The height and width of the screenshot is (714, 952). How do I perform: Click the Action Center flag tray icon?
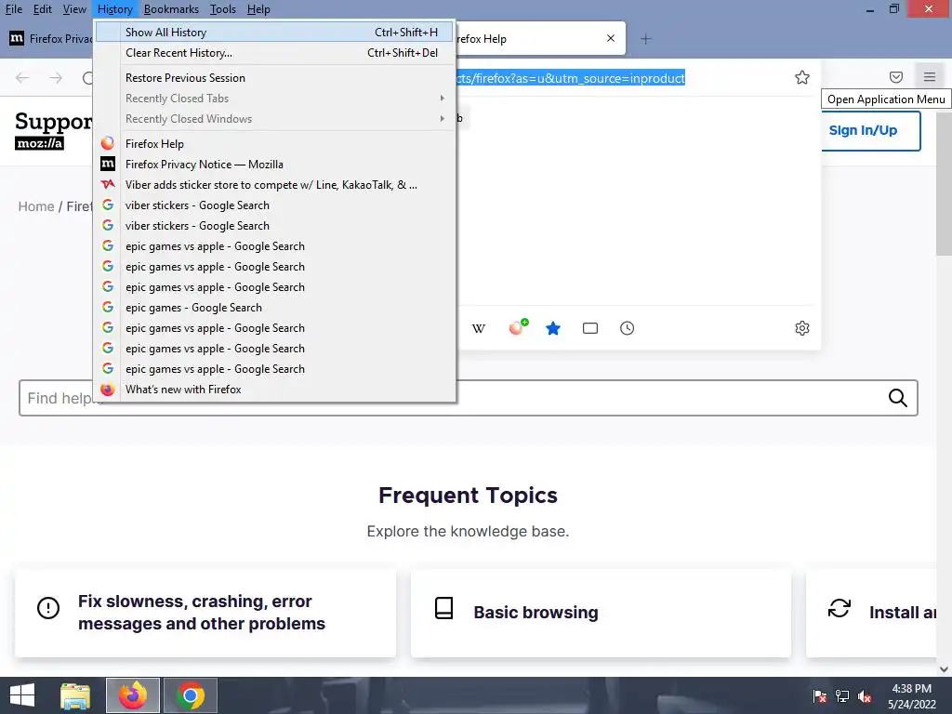(x=819, y=696)
